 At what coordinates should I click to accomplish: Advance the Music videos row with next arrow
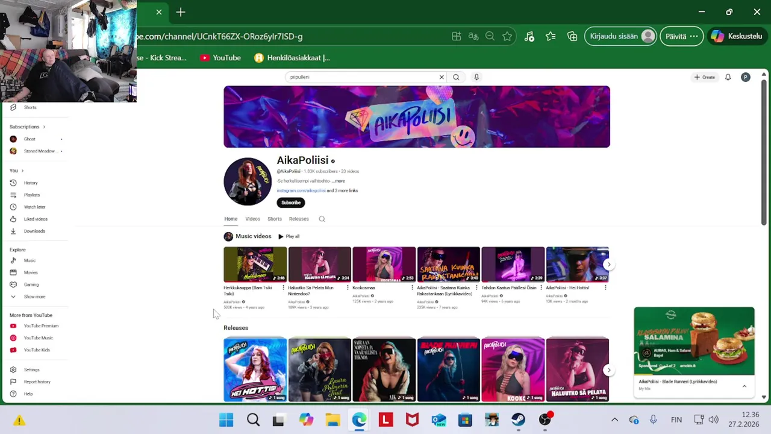pyautogui.click(x=609, y=264)
